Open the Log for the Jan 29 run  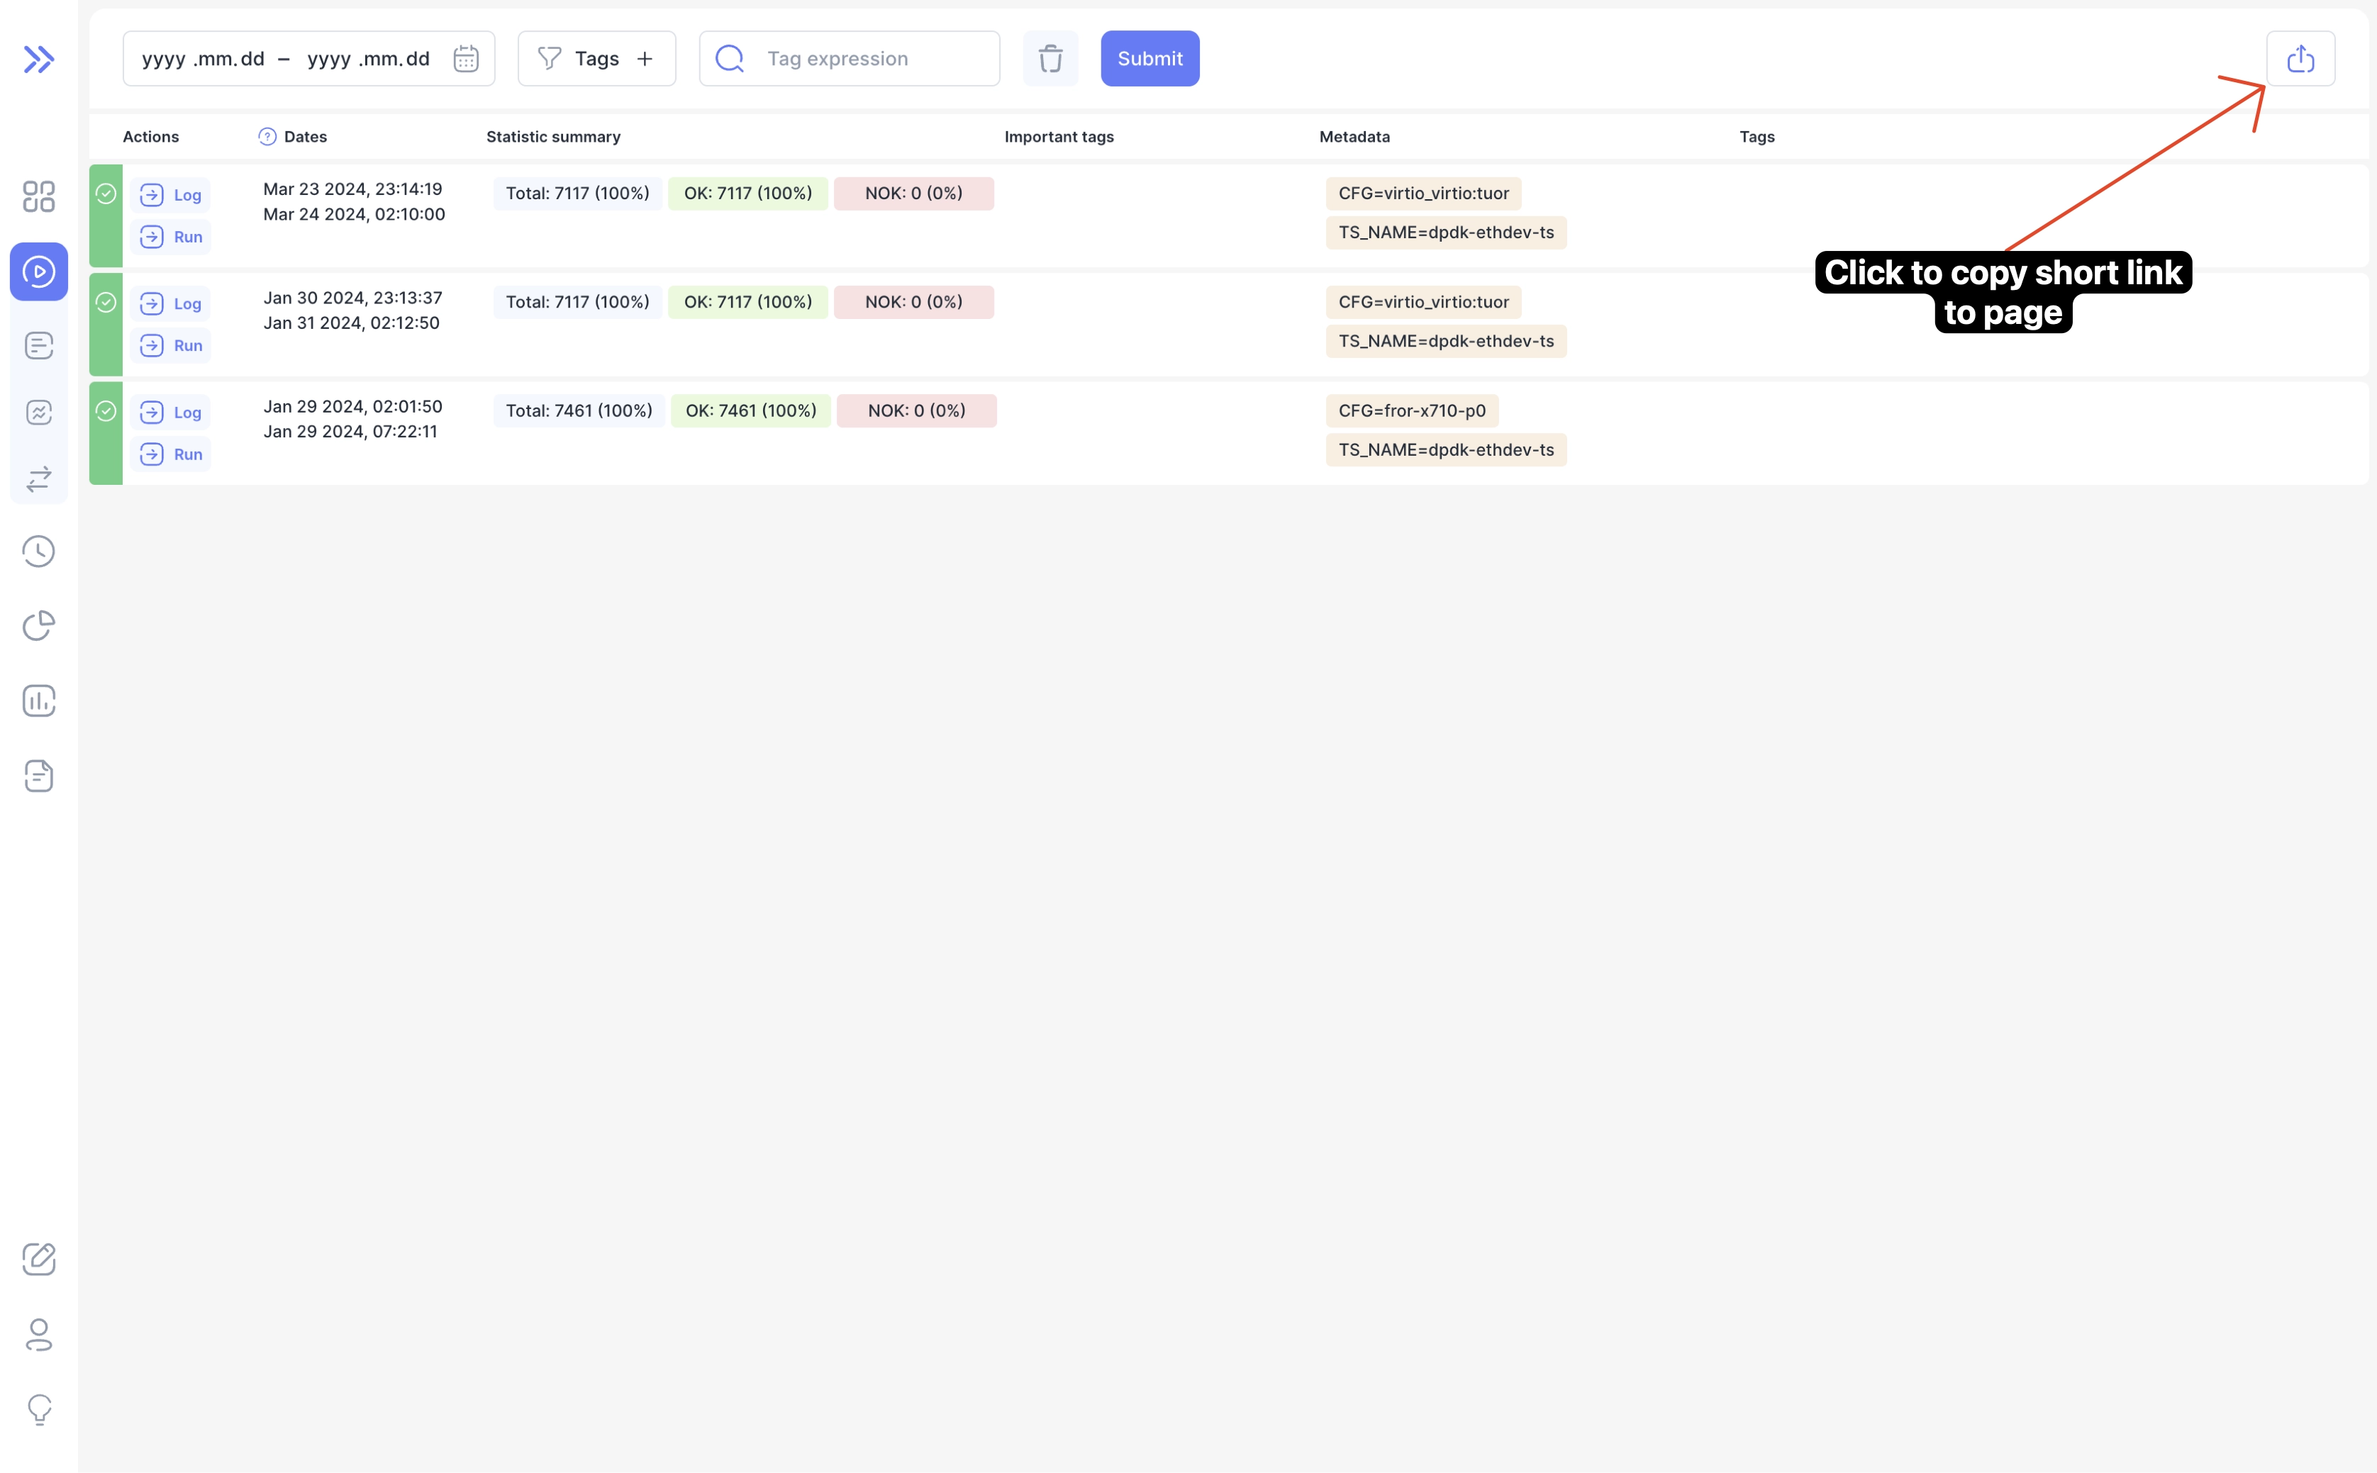[171, 411]
